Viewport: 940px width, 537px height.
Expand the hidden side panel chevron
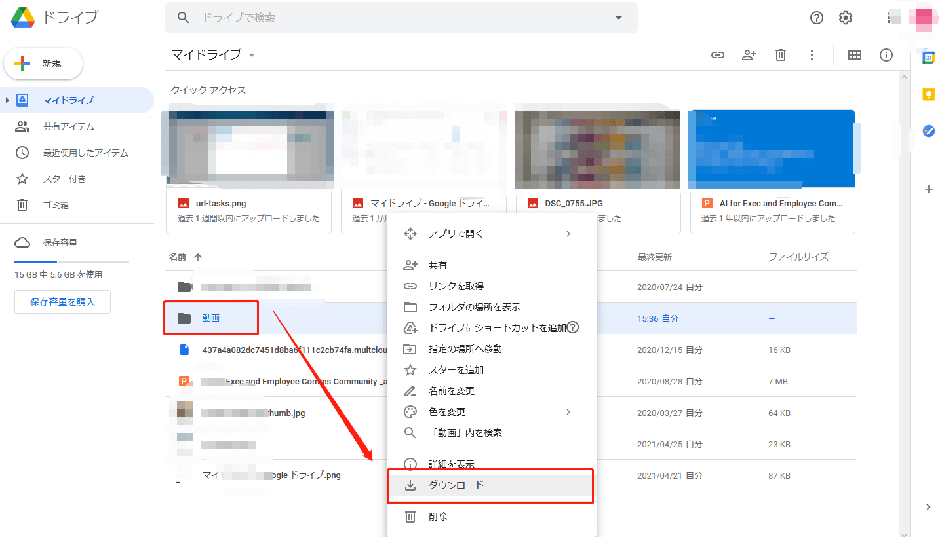click(928, 507)
